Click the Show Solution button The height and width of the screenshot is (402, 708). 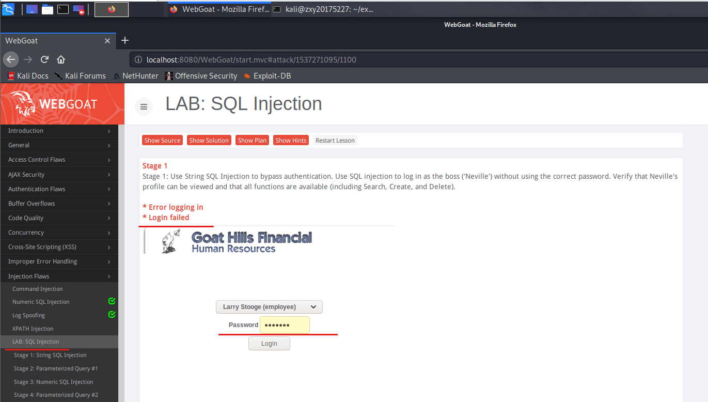209,140
